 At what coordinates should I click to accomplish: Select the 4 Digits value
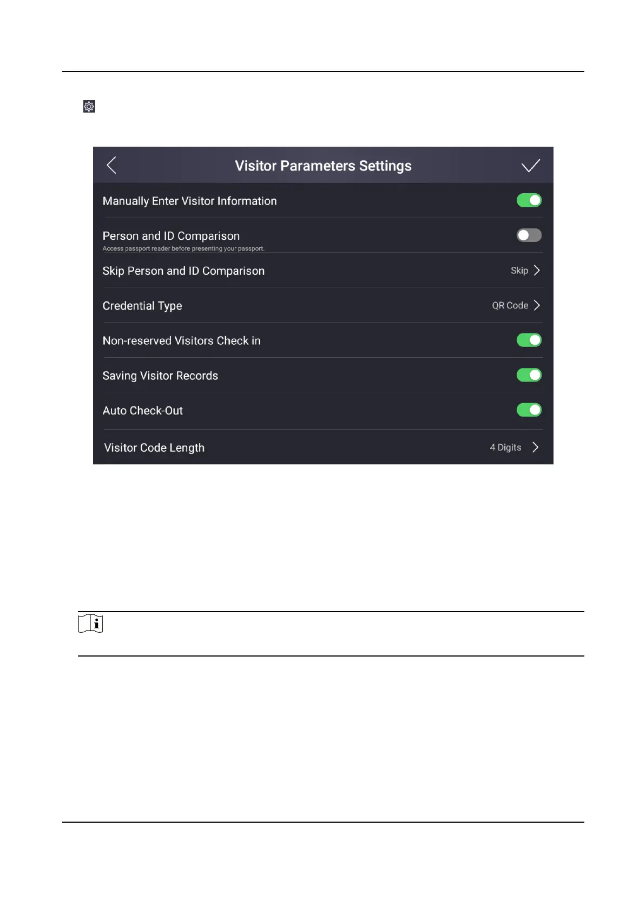coord(505,448)
